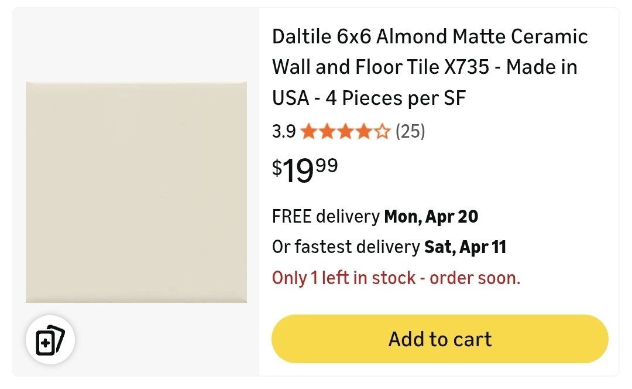Click the yellow Add to cart button
The width and height of the screenshot is (632, 389).
tap(439, 339)
